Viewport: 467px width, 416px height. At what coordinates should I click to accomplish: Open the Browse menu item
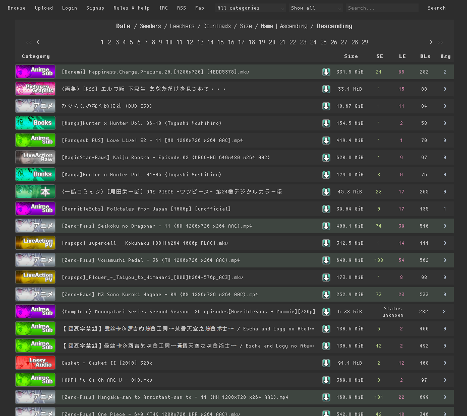[17, 8]
